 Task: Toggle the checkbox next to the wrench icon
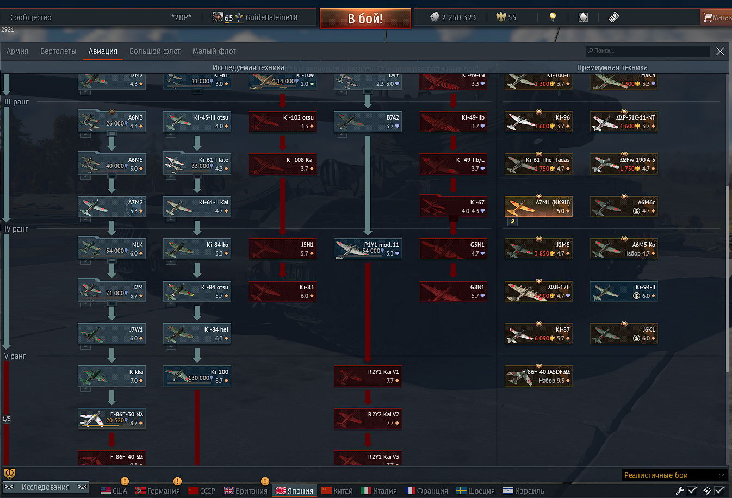coord(692,490)
